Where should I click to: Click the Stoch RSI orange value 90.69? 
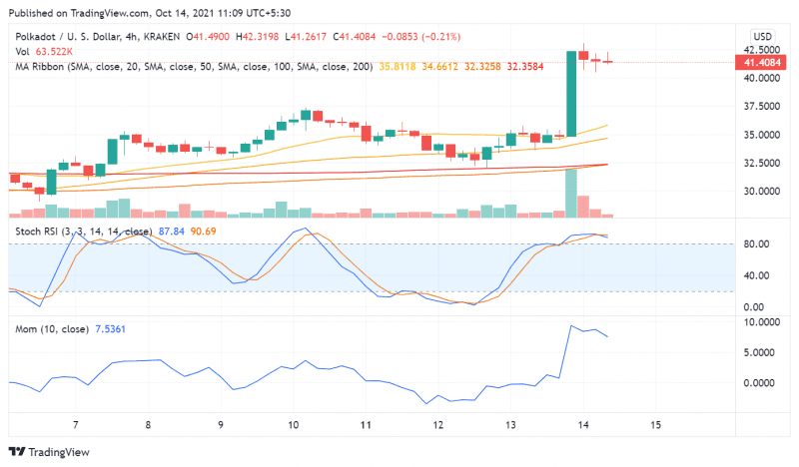[204, 232]
